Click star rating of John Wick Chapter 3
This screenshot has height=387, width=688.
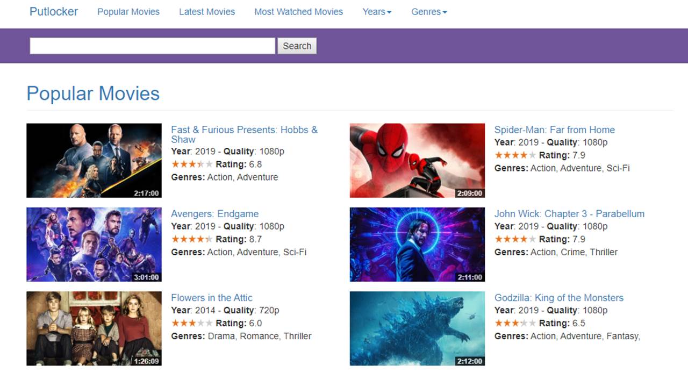[515, 239]
